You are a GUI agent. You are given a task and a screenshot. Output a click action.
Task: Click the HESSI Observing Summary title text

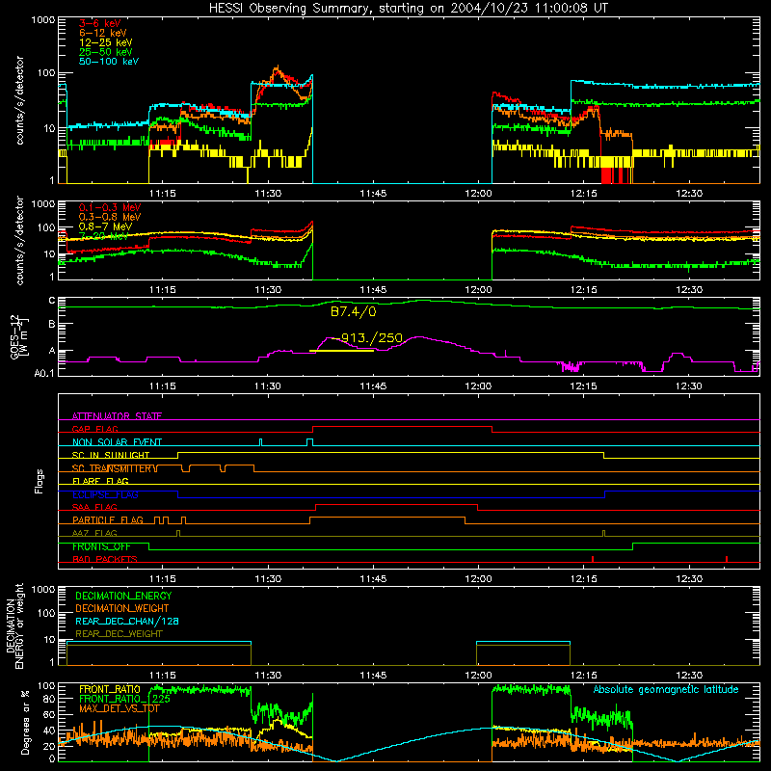click(408, 8)
